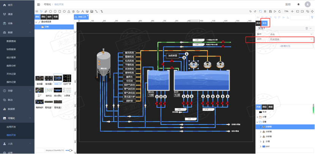This screenshot has height=154, width=315.
Task: Select the star shape tool
Action: coord(73,11)
